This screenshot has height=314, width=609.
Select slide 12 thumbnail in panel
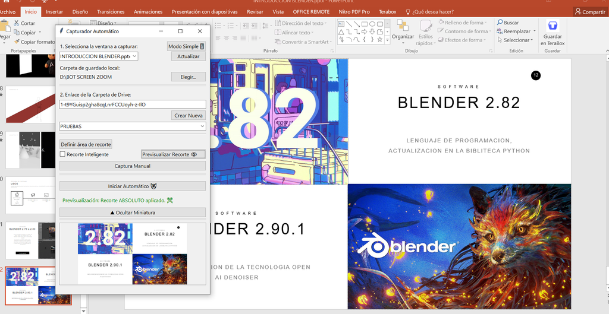(x=38, y=286)
